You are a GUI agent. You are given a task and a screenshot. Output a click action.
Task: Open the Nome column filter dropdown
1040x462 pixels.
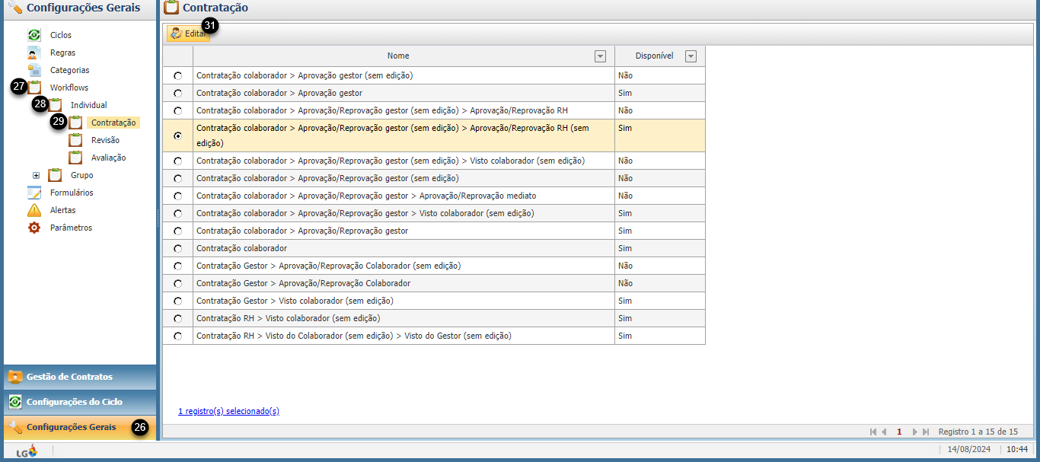(600, 56)
